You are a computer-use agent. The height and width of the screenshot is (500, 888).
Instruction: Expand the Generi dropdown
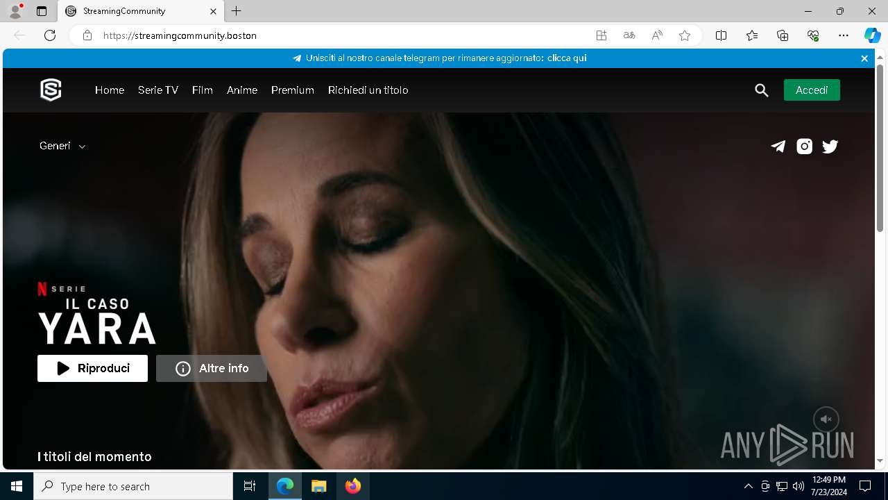click(62, 146)
